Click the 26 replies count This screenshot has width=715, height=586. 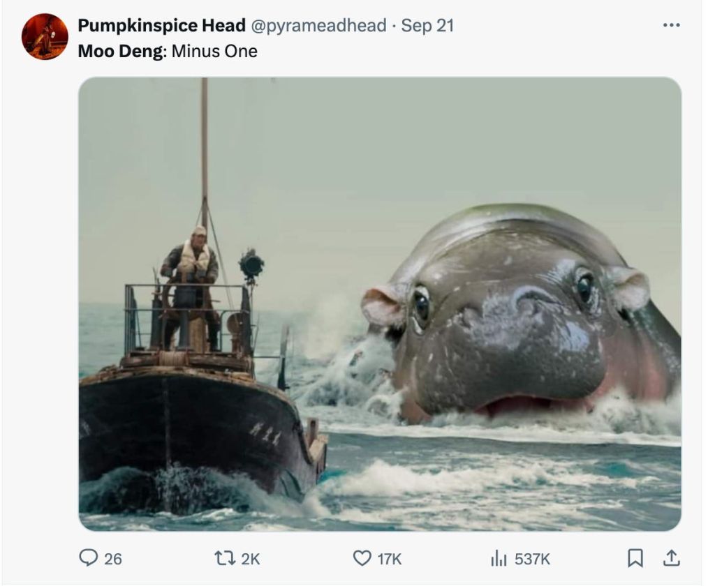[113, 559]
